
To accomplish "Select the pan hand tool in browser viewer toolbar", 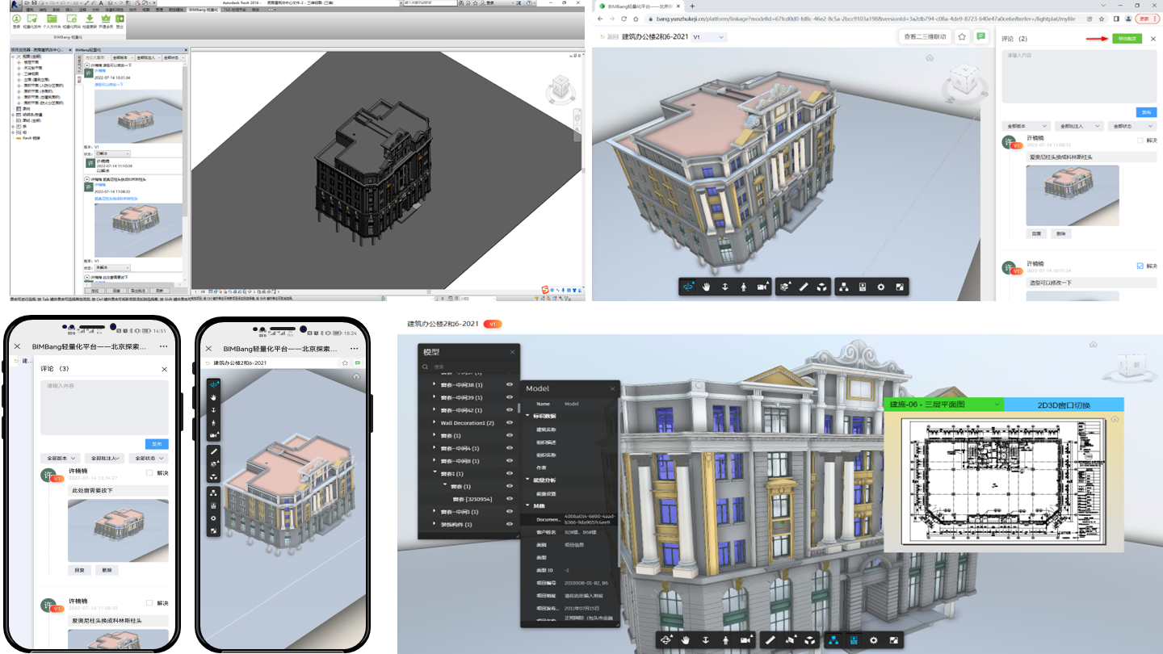I will (706, 287).
